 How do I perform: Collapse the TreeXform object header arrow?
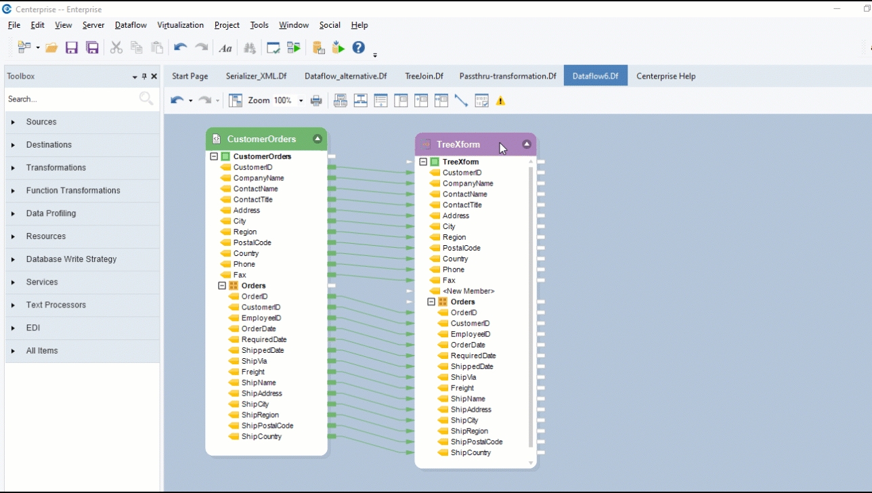click(527, 144)
